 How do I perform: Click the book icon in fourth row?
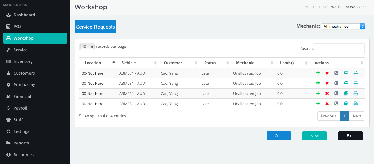[x=346, y=104]
